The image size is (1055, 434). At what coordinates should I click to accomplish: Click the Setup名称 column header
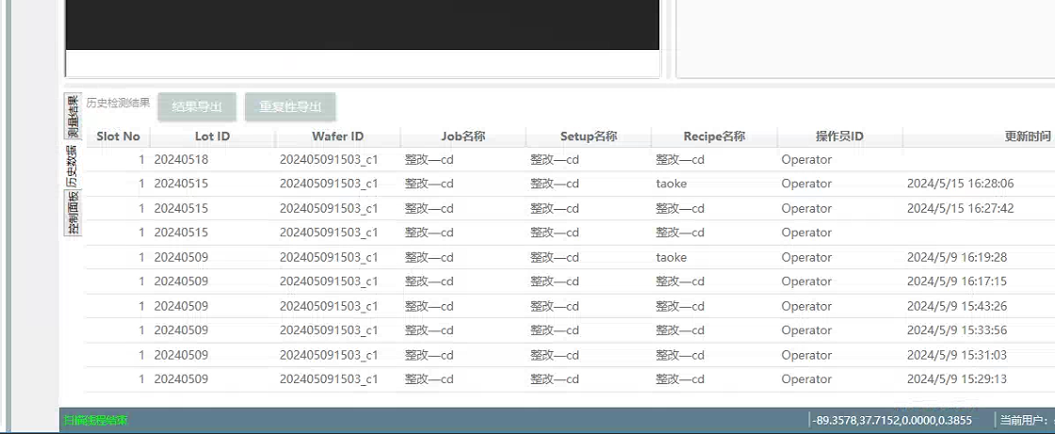coord(589,137)
